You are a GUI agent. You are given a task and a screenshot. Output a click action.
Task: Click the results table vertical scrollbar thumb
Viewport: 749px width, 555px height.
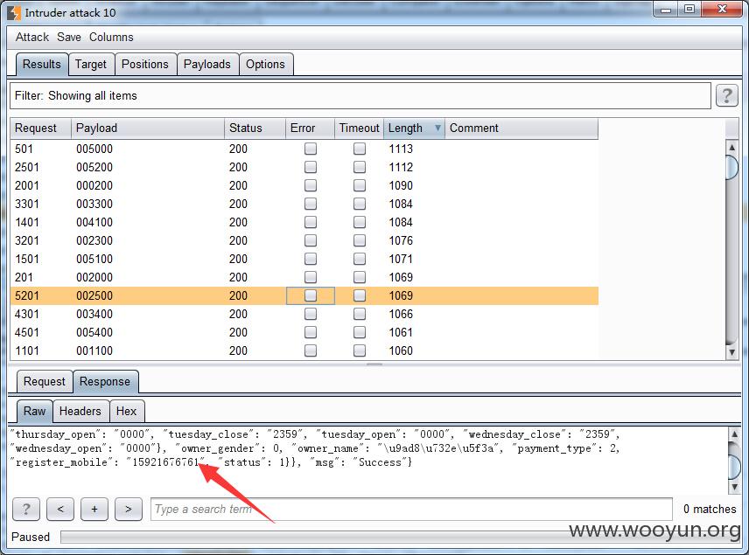(731, 167)
